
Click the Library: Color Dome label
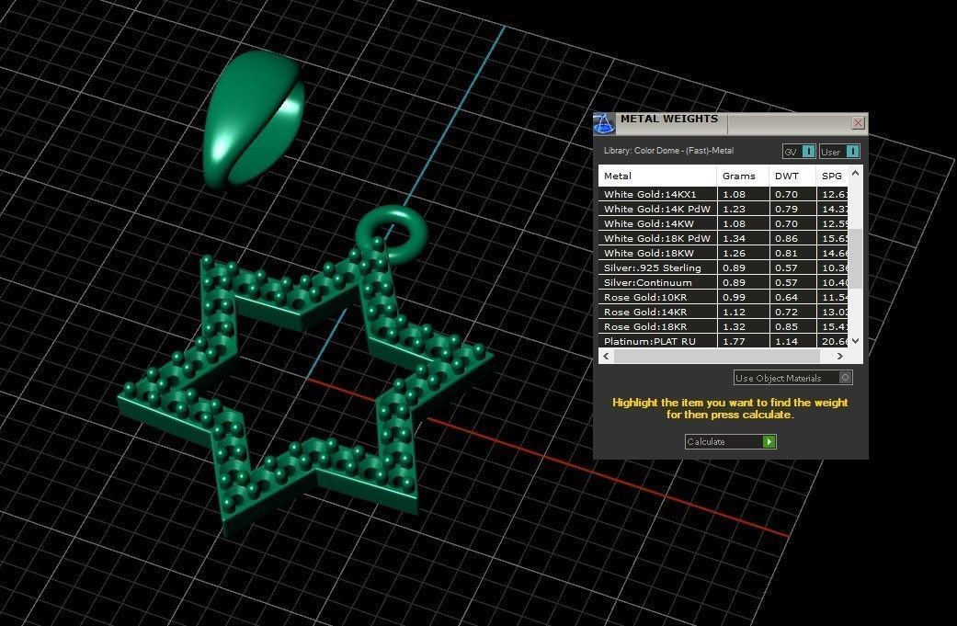click(x=668, y=151)
